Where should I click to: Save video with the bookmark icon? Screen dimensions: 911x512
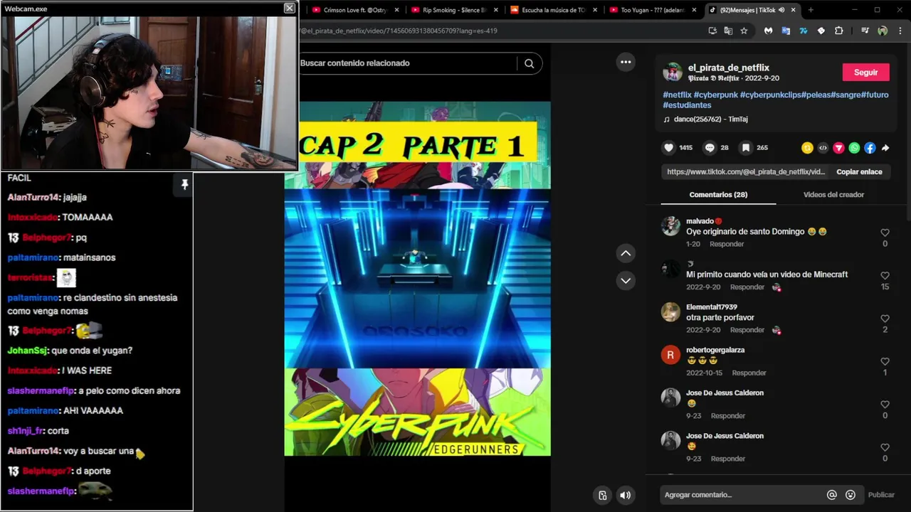pos(745,148)
